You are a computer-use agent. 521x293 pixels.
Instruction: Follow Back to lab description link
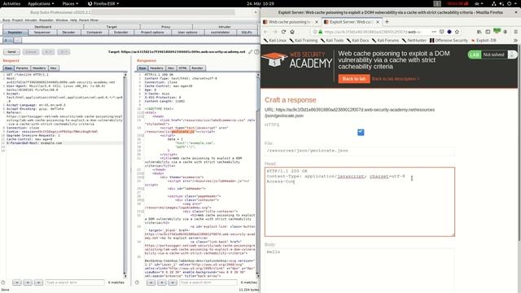point(396,79)
